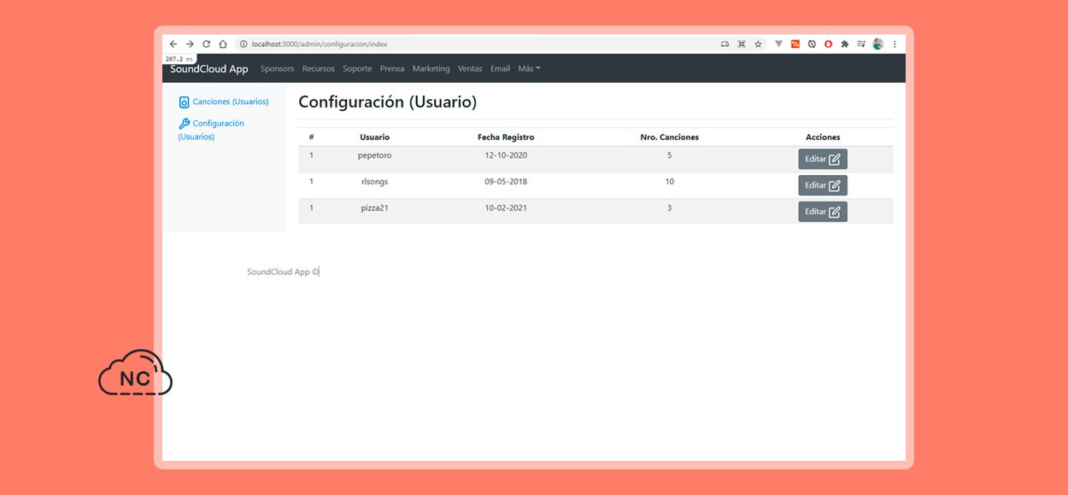Click Editar text for user pizza21
1068x495 pixels.
coord(816,212)
